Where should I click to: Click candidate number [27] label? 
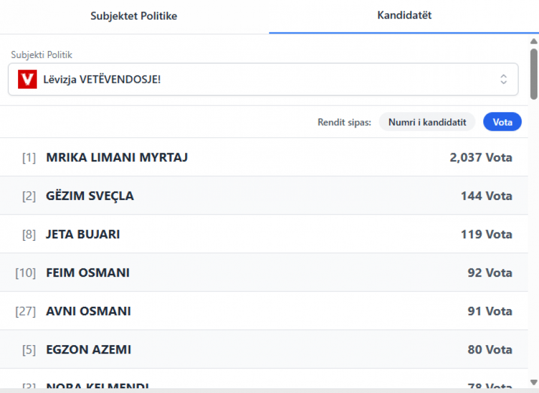(x=26, y=311)
